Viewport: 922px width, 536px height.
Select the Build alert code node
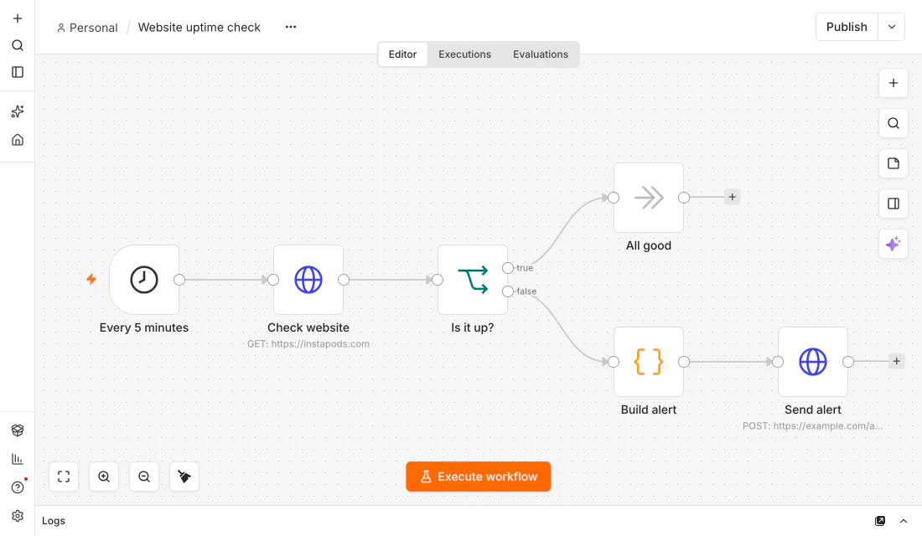tap(649, 362)
